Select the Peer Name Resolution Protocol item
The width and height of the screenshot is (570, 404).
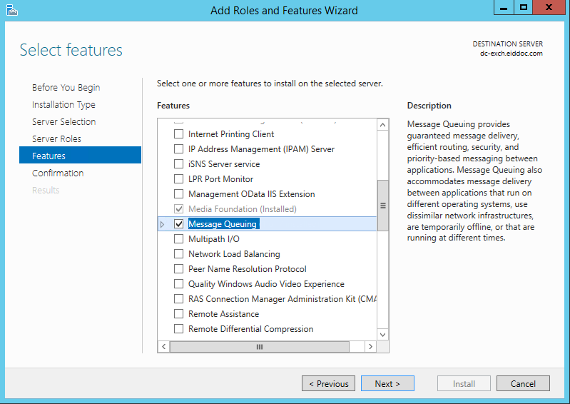(247, 269)
